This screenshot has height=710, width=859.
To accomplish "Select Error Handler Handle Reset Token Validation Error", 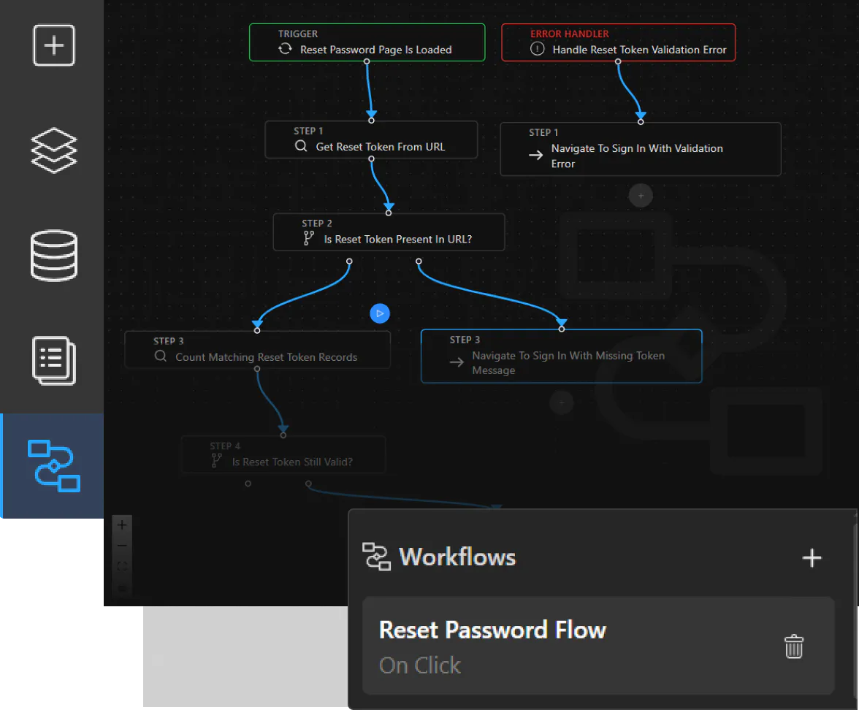I will coord(619,42).
